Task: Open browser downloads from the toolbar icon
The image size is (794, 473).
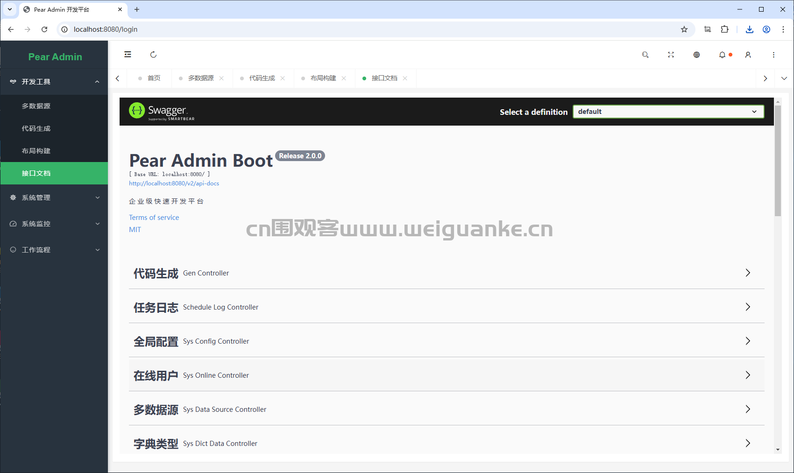Action: [x=749, y=29]
